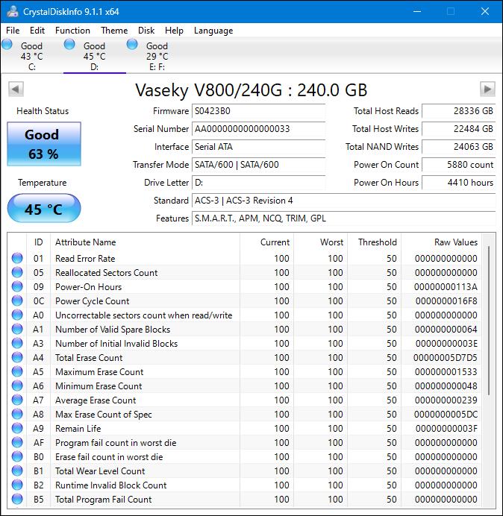This screenshot has width=503, height=516.
Task: Click the blue orb beside Remain Life
Action: click(17, 429)
